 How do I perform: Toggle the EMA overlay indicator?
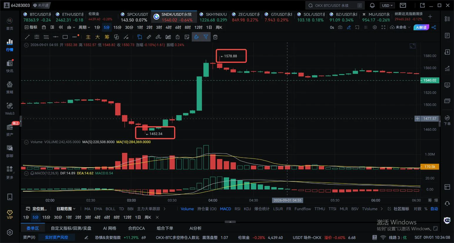pyautogui.click(x=98, y=209)
